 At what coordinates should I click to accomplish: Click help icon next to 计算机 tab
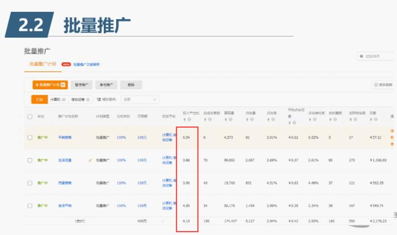point(64,99)
